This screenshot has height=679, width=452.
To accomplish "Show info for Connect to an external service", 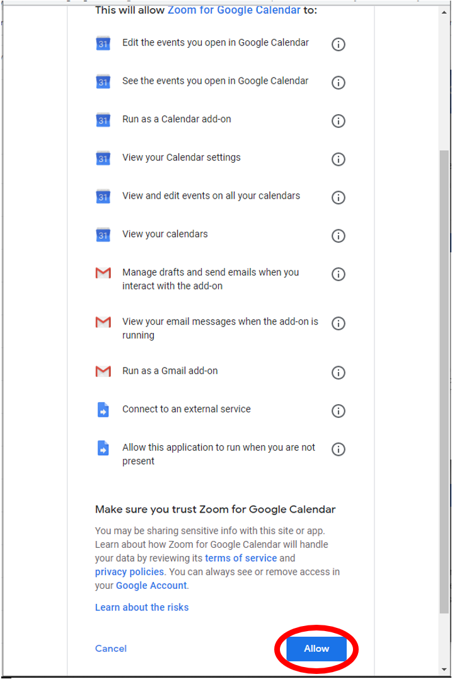I will (x=338, y=410).
